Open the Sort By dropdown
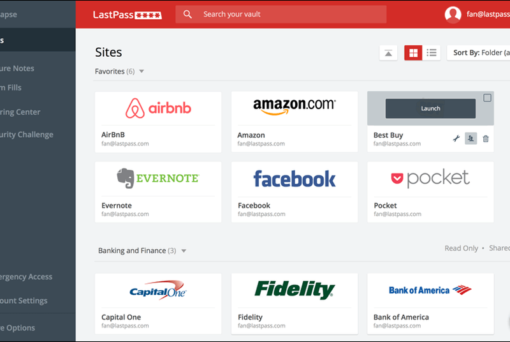Viewport: 510px width, 342px height. point(478,53)
